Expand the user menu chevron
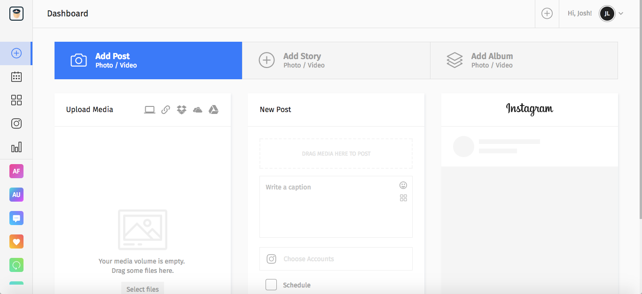 [621, 14]
